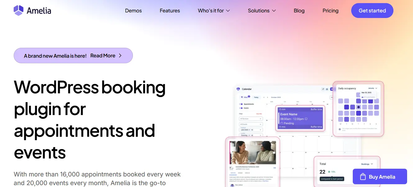The height and width of the screenshot is (187, 413).
Task: Click the shopping bag icon on Buy Amelia
Action: coord(363,177)
